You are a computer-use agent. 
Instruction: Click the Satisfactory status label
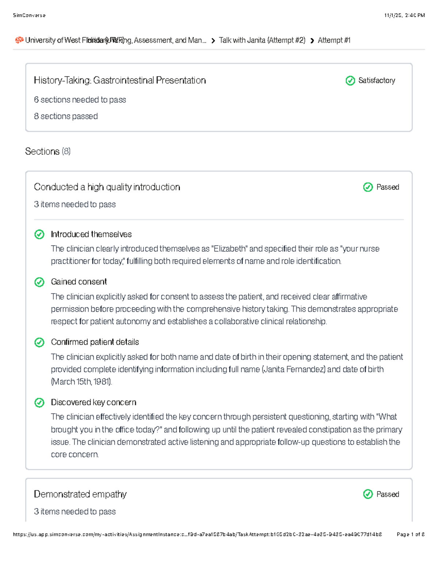click(377, 81)
